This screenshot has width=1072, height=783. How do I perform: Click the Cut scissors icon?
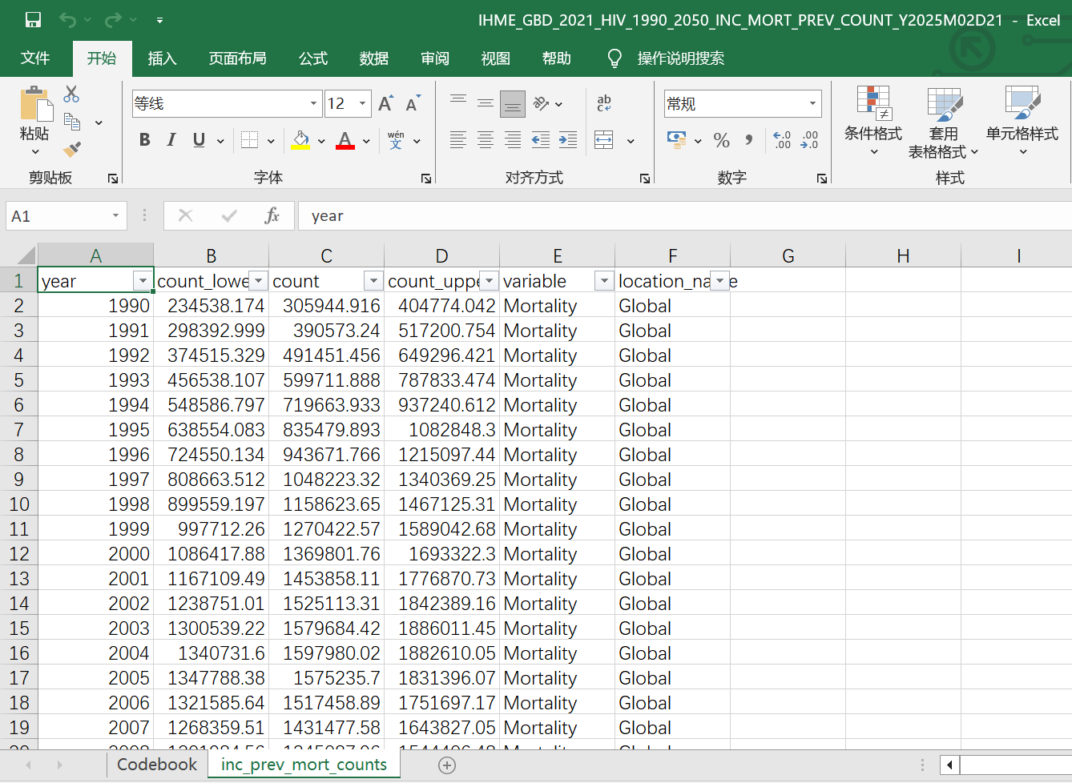(x=71, y=94)
